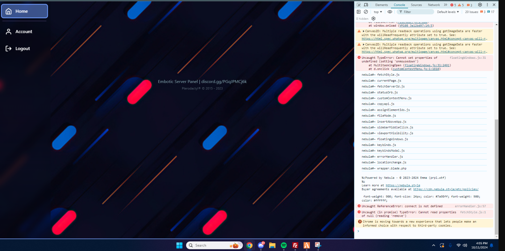This screenshot has height=251, width=505.
Task: Toggle the live expression eye icon
Action: pyautogui.click(x=390, y=12)
